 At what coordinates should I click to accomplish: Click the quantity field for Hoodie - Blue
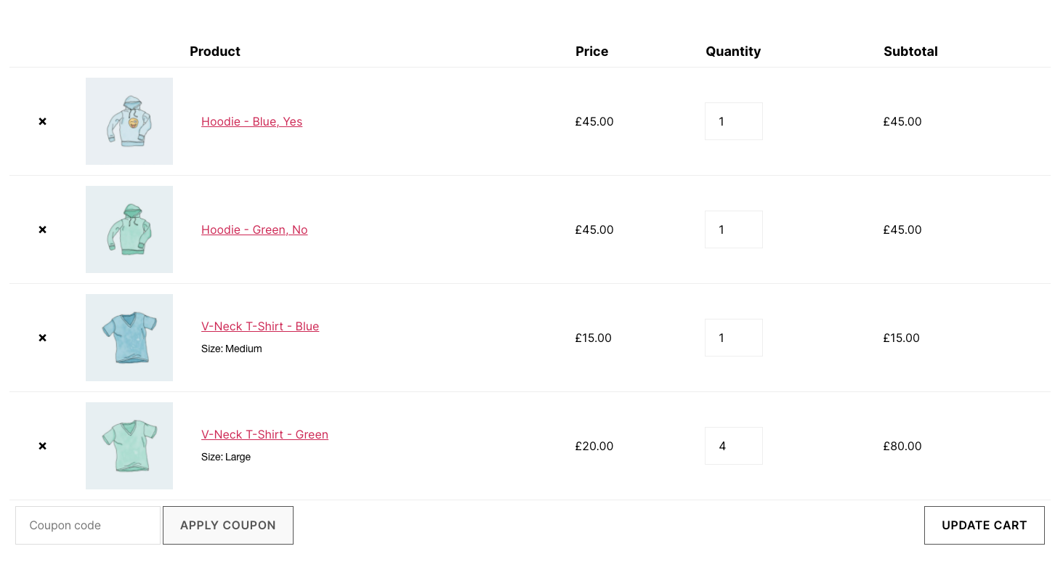[x=733, y=121]
